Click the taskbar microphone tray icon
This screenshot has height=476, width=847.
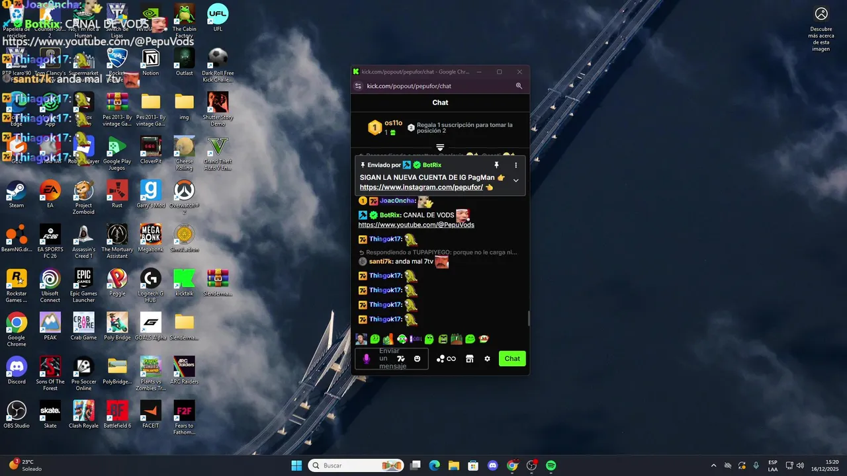click(756, 465)
